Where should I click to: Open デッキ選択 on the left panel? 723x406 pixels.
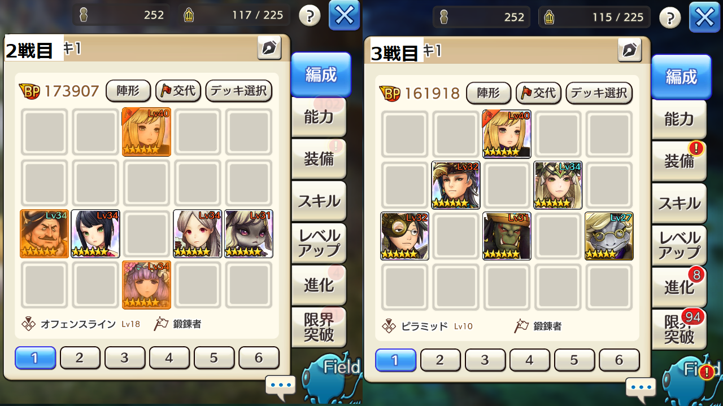239,91
